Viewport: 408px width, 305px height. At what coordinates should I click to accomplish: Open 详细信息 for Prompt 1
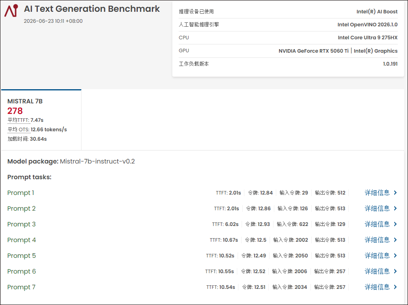[x=377, y=193]
